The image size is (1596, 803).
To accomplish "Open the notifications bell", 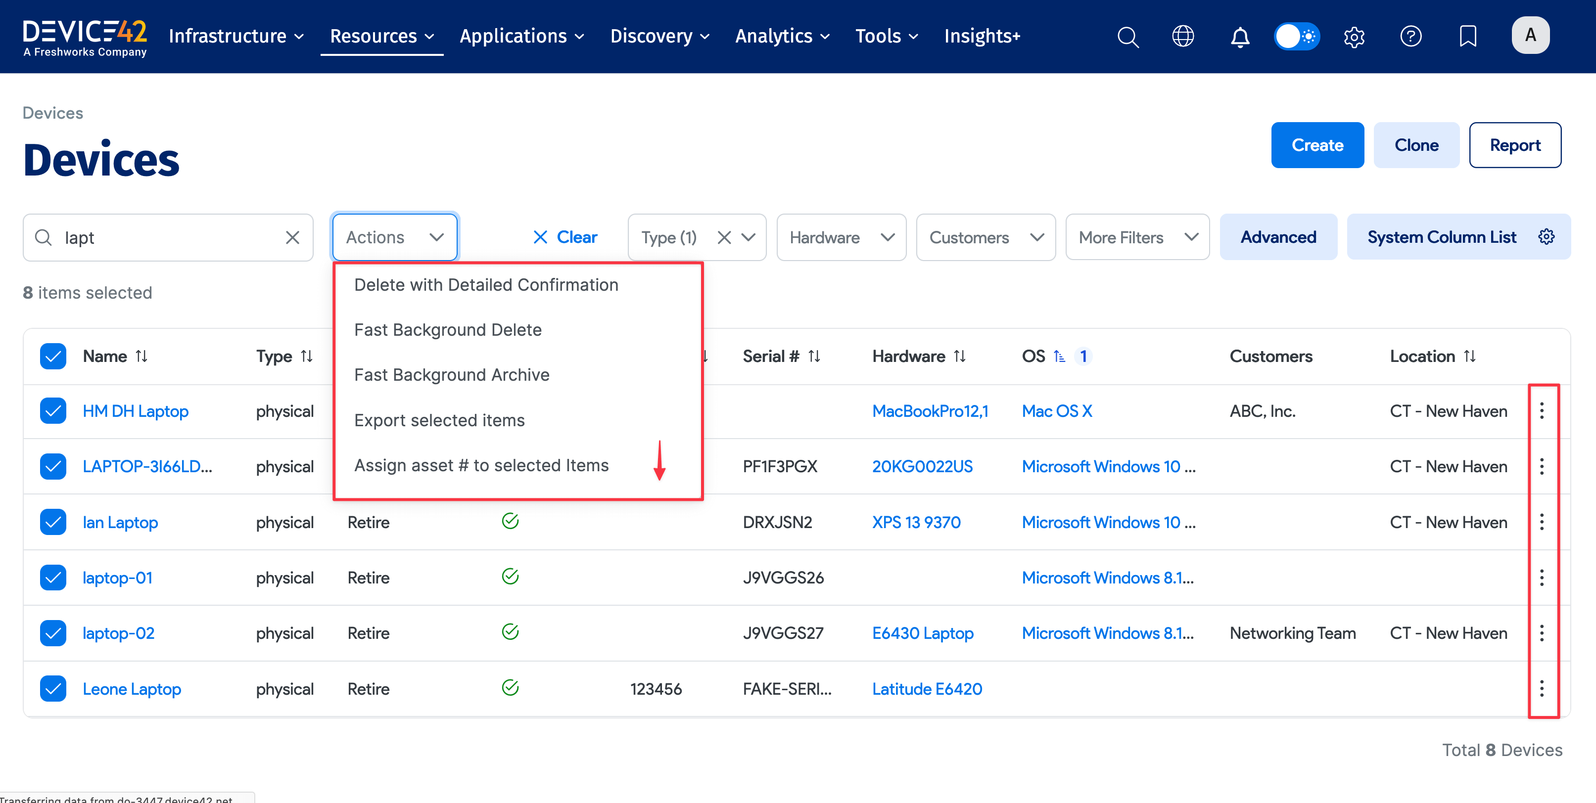I will (1240, 37).
